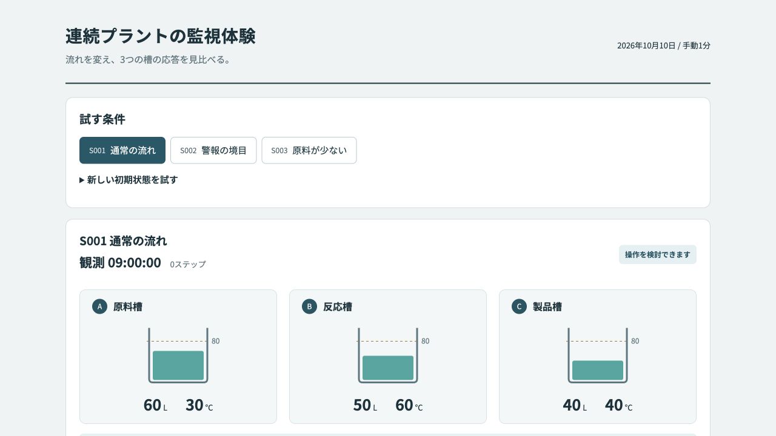The height and width of the screenshot is (436, 776).
Task: Click the 操作を検討できます status badge
Action: coord(658,254)
